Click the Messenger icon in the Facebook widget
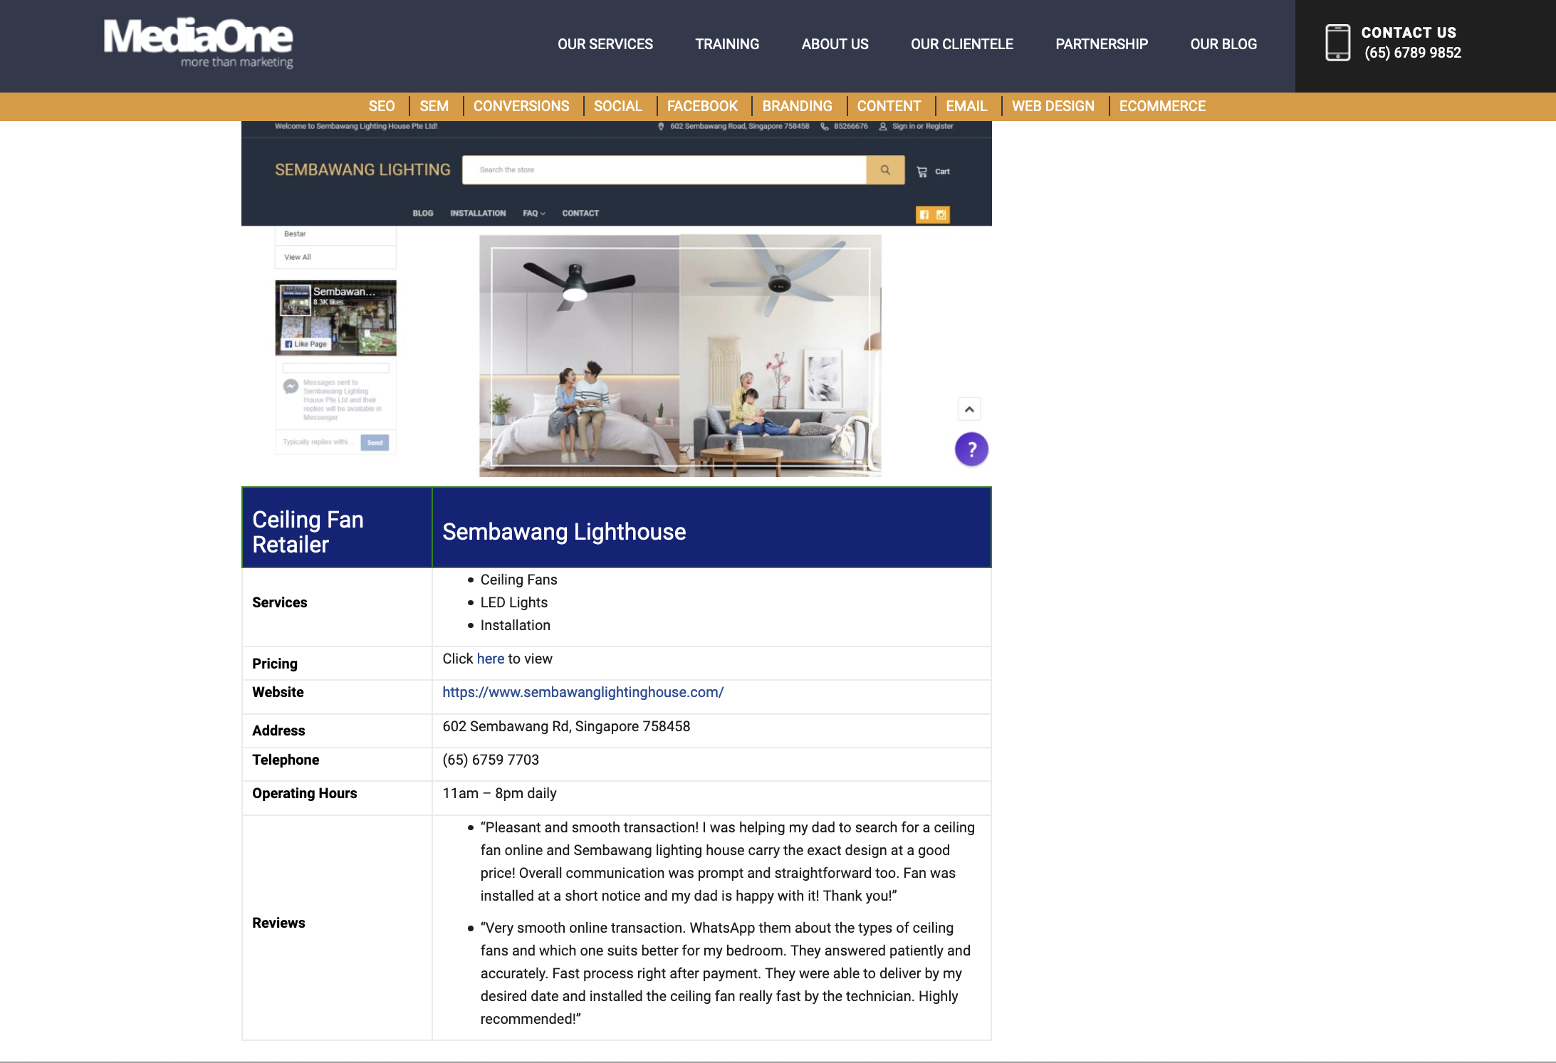 click(291, 387)
